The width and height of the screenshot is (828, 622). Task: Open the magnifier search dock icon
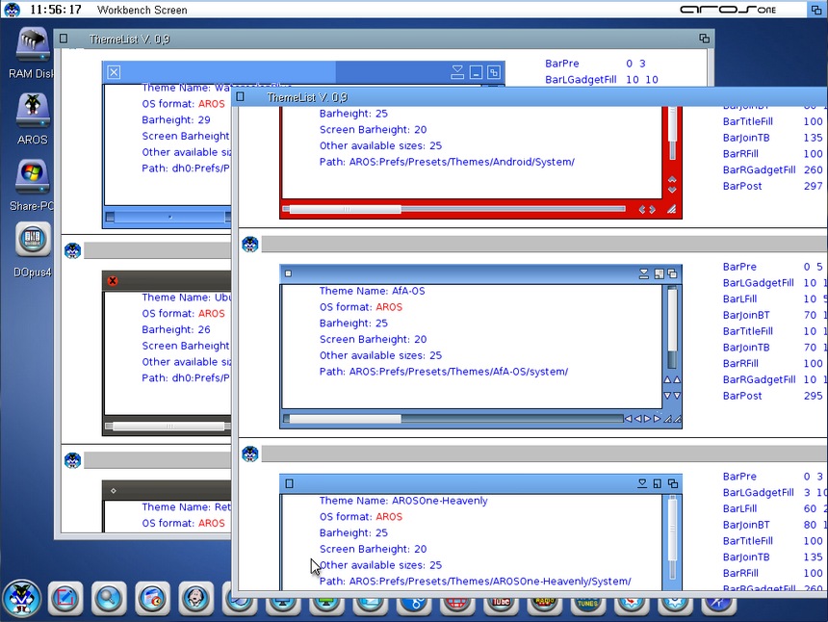pos(109,599)
